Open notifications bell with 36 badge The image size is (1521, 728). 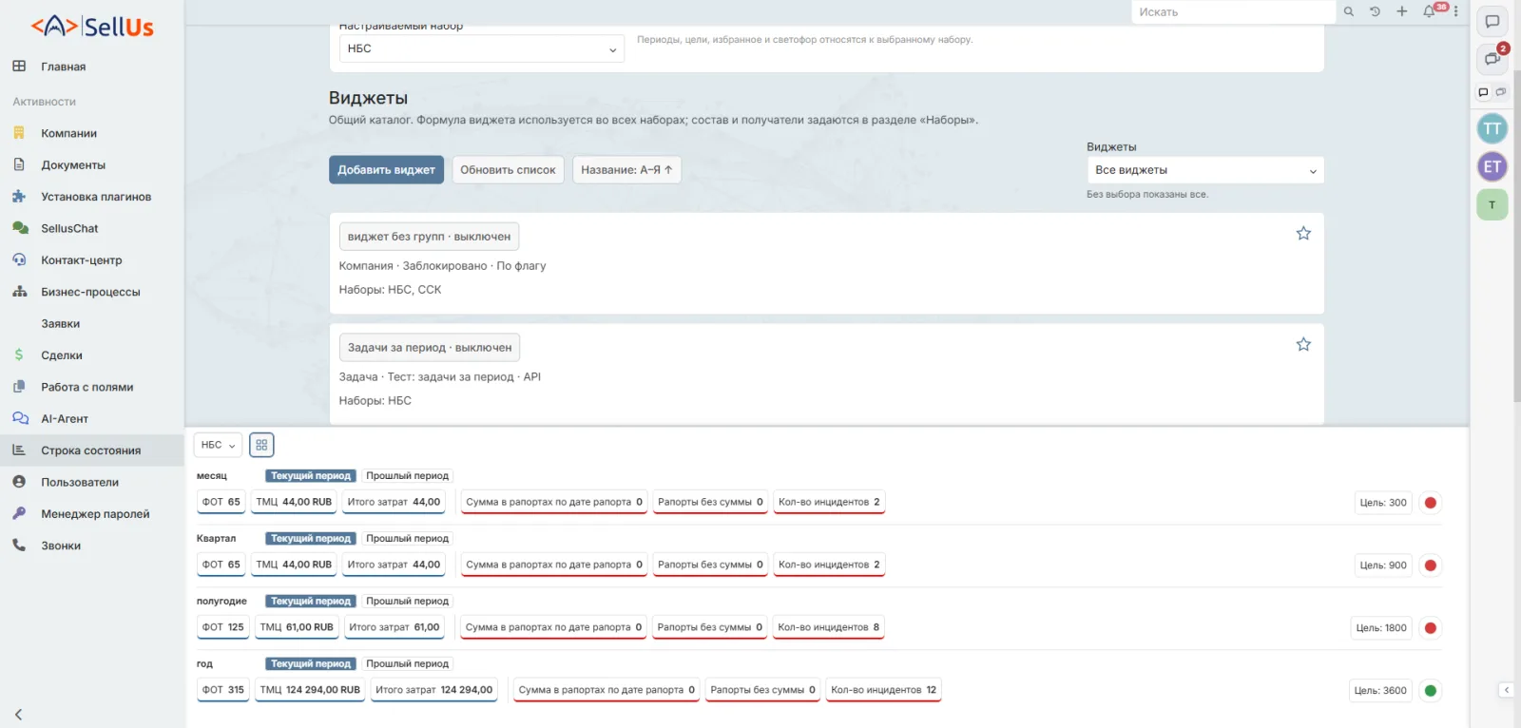click(x=1429, y=11)
